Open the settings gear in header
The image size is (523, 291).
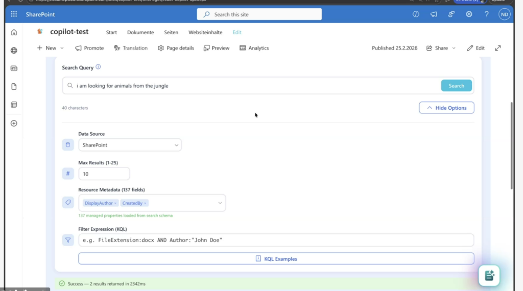pyautogui.click(x=469, y=14)
